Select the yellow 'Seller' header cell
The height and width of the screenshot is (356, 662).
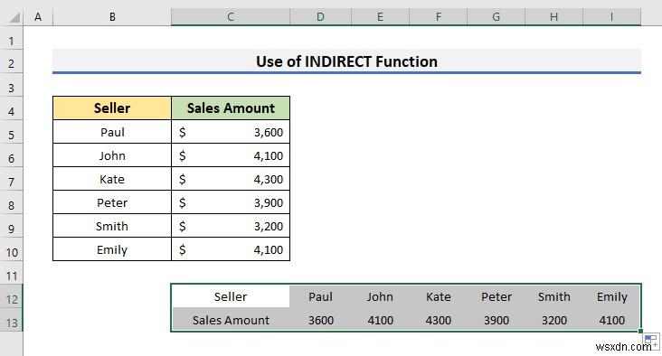click(112, 108)
